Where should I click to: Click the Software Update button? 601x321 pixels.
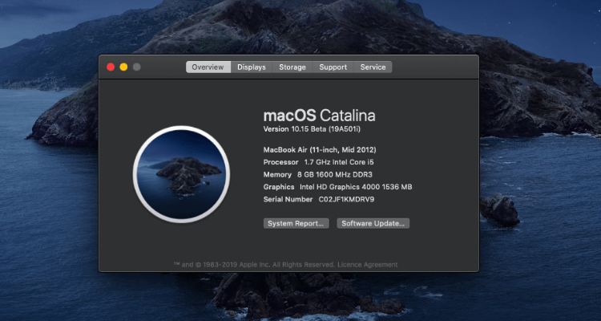pos(373,223)
